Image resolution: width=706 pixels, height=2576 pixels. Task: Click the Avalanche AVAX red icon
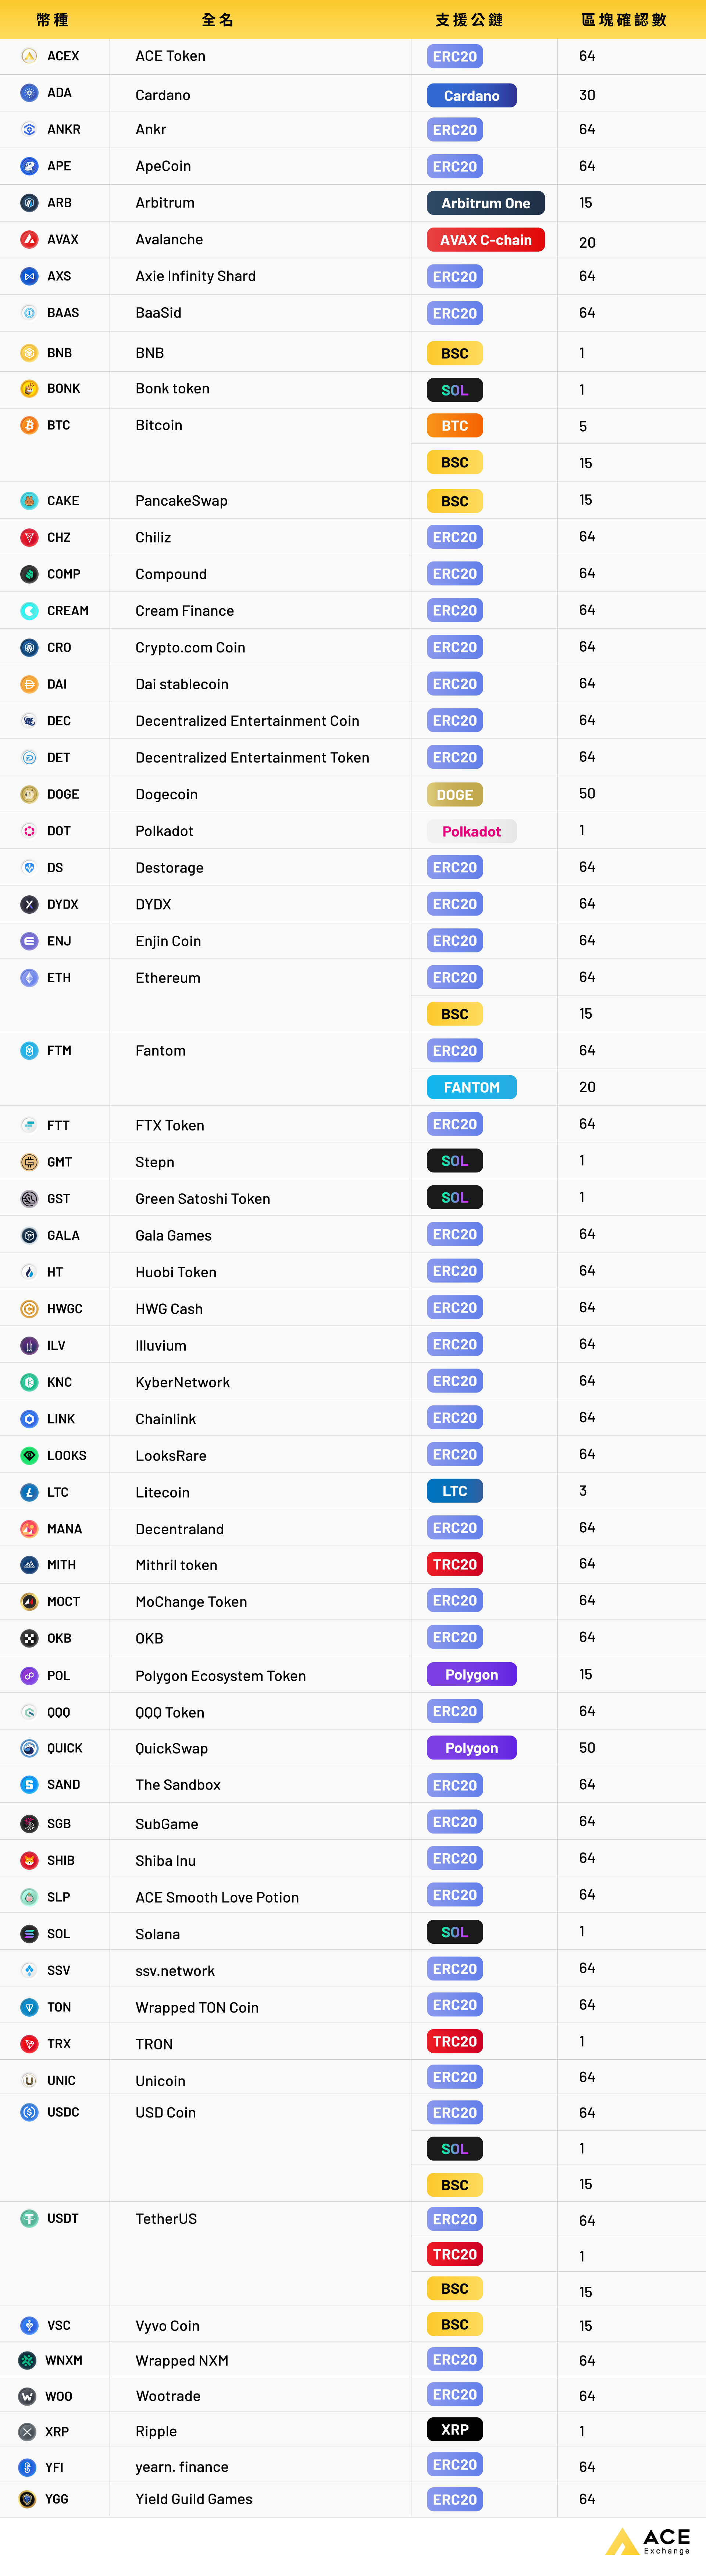29,239
